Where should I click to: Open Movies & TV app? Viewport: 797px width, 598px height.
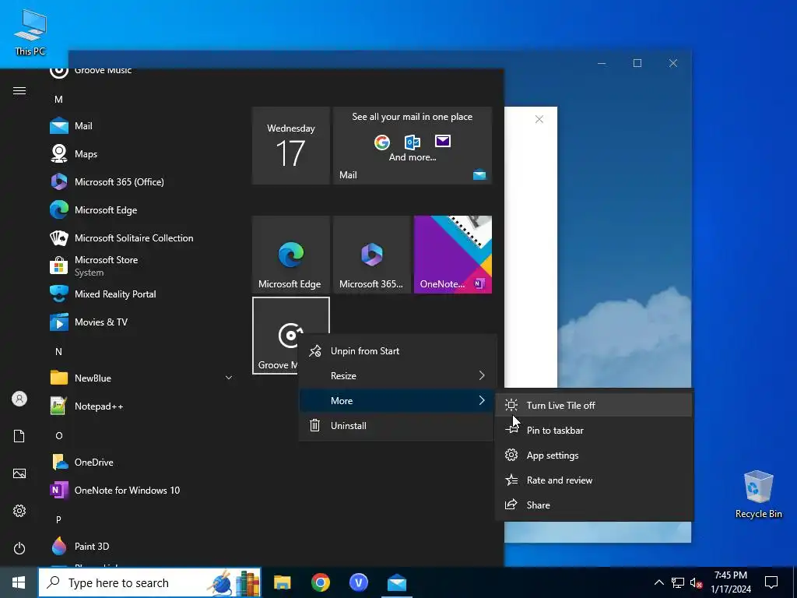pos(141,322)
